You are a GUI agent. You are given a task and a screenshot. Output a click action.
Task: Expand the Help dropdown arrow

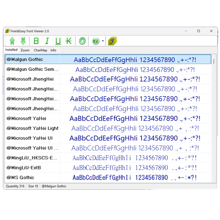pos(103,41)
